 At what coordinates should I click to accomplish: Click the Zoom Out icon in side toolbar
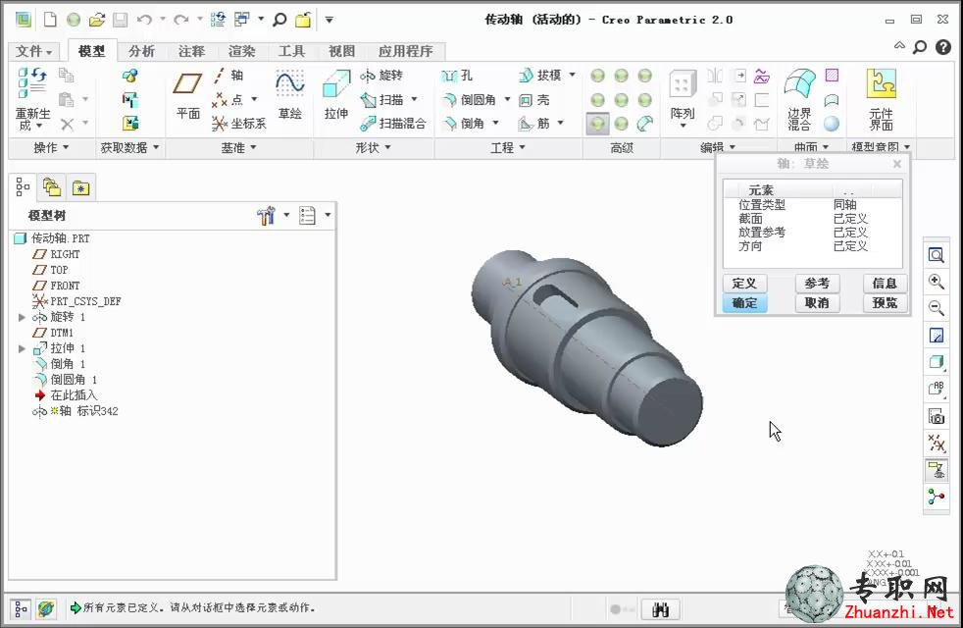coord(936,308)
